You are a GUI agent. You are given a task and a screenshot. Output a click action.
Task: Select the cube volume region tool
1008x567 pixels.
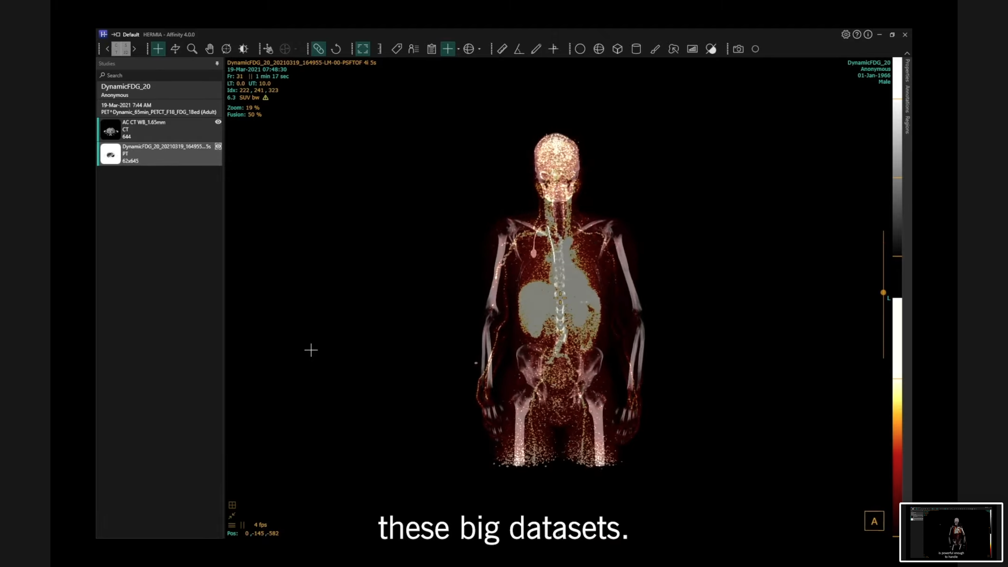[617, 49]
